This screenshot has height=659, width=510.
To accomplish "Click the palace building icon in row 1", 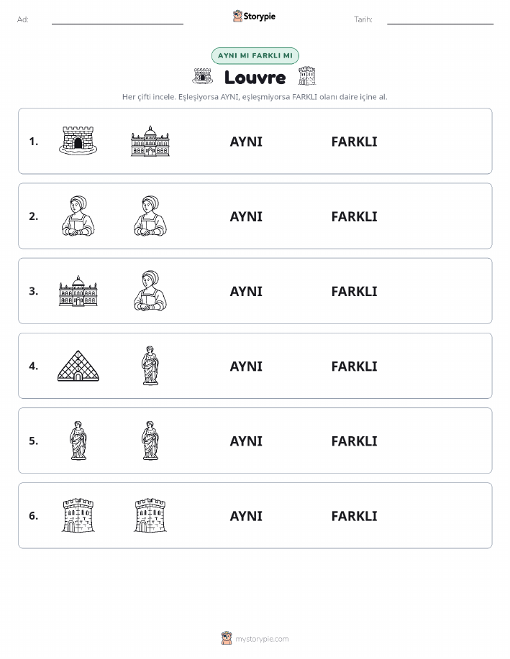I will (x=150, y=141).
